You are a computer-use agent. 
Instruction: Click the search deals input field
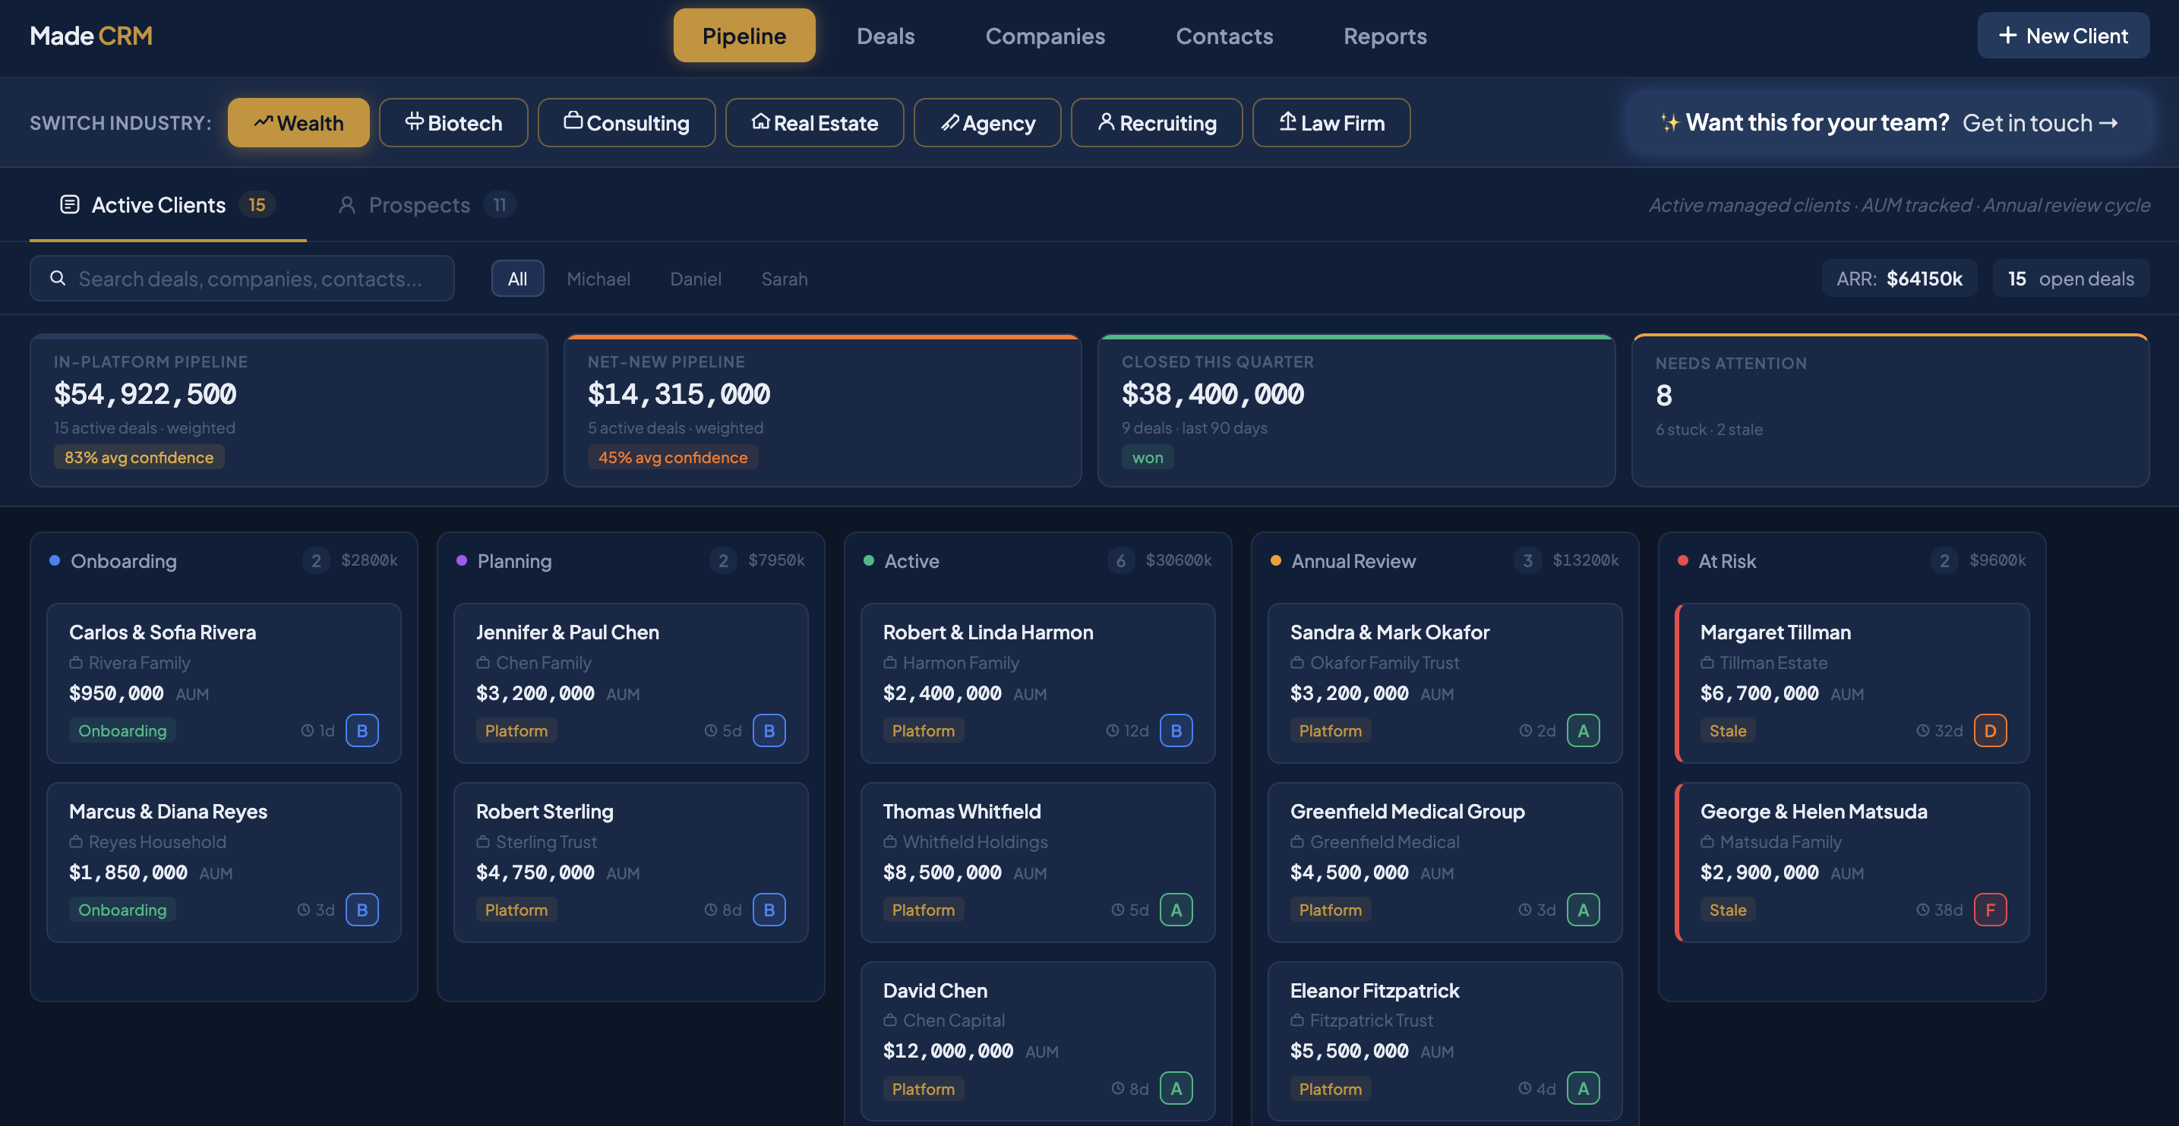tap(242, 278)
